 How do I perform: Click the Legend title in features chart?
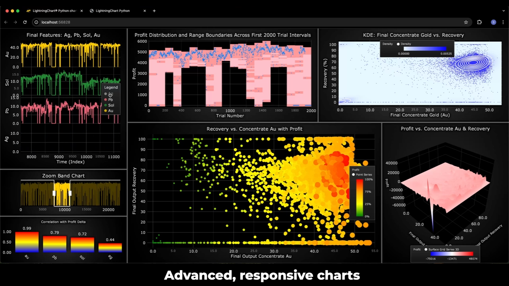click(x=111, y=87)
